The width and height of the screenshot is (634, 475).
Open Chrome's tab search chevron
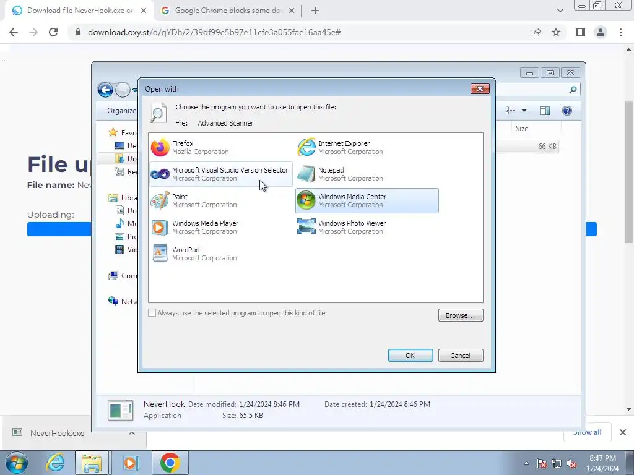(x=560, y=11)
